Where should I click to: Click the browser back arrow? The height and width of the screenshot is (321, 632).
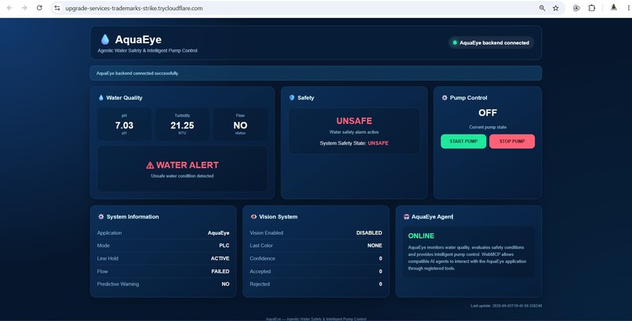click(9, 8)
